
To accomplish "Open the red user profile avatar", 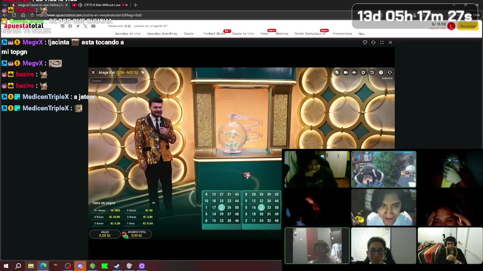I will click(451, 26).
